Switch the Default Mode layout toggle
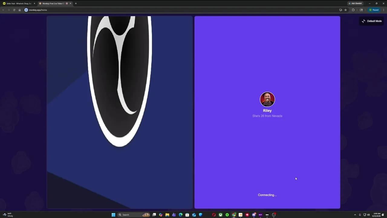387x218 pixels. pos(372,21)
